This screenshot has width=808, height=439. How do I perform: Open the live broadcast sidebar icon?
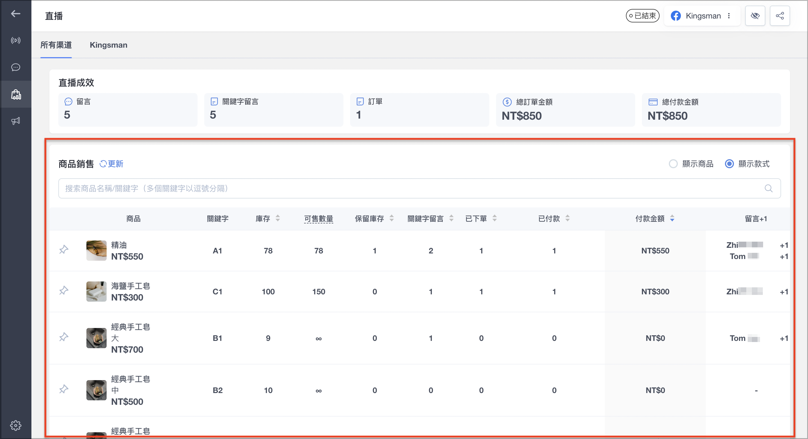click(x=16, y=40)
